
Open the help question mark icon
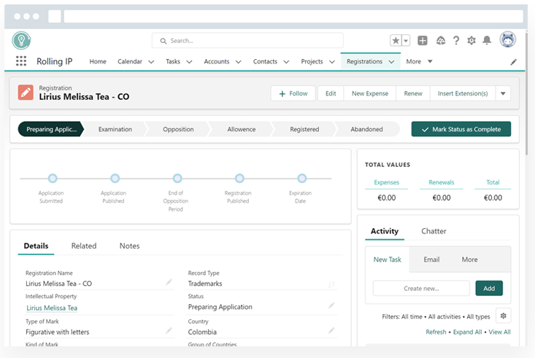[x=456, y=41]
